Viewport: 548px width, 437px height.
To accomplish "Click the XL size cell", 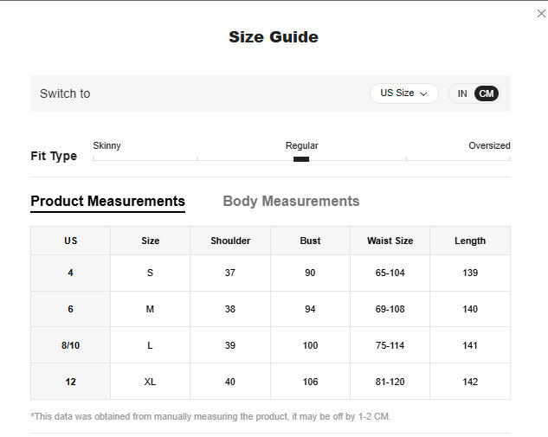I will pyautogui.click(x=150, y=382).
